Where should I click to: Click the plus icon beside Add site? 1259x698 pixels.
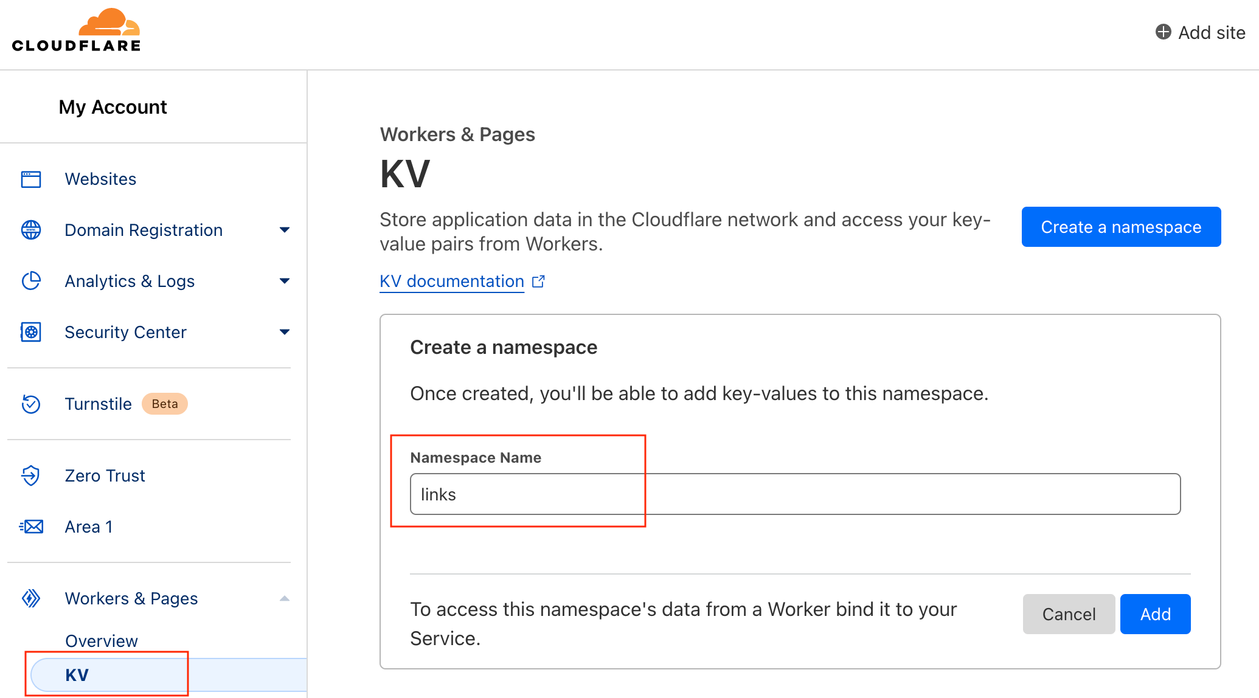coord(1163,32)
